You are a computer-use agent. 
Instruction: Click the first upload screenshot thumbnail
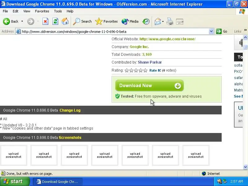pyautogui.click(x=13, y=155)
